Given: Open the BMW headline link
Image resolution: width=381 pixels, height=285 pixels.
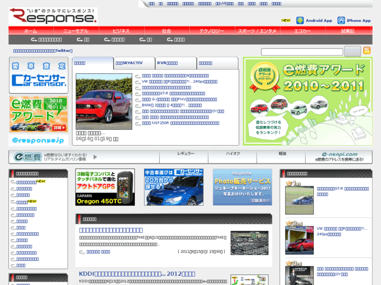Looking at the screenshot, I should [172, 105].
